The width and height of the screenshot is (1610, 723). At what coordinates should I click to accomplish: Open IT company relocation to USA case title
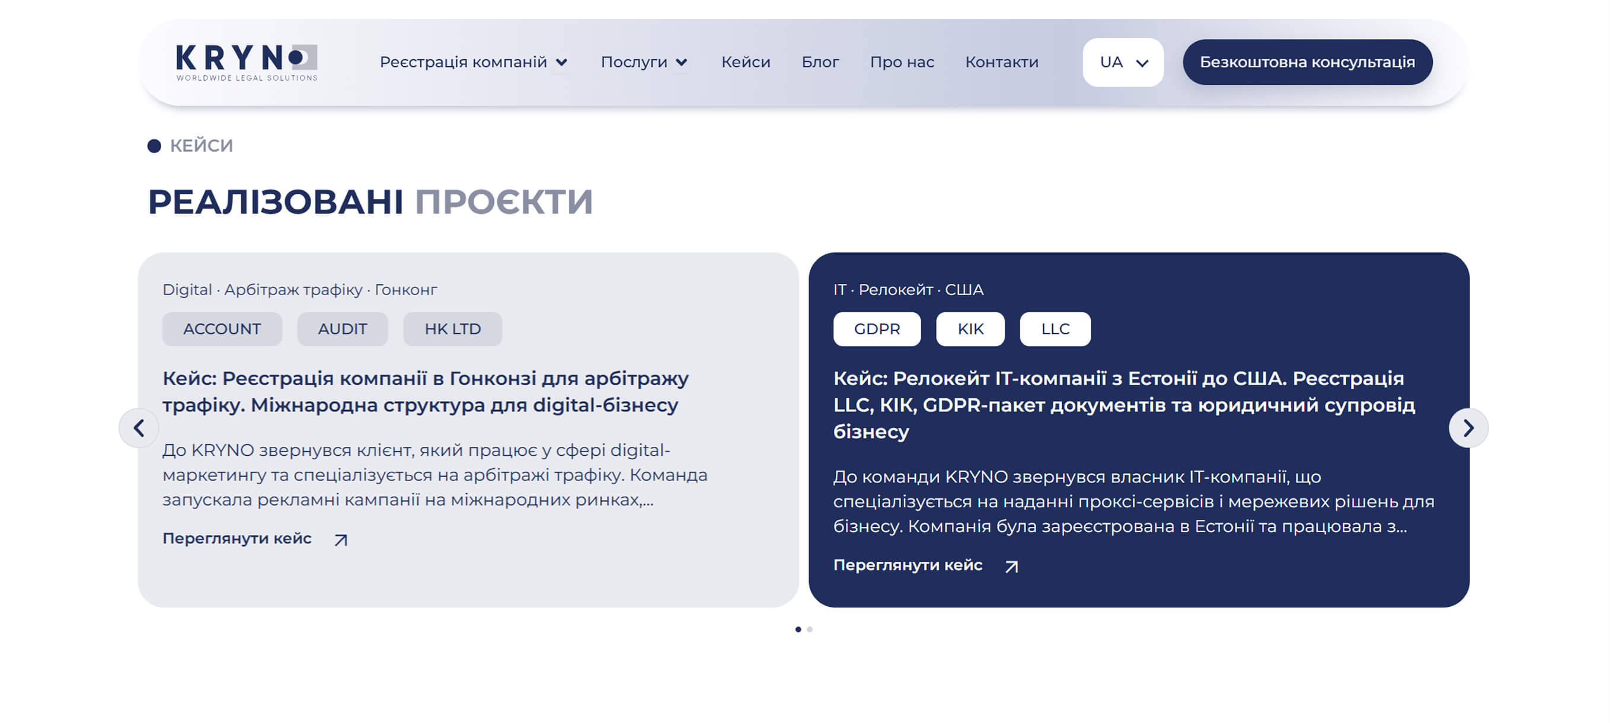click(1125, 405)
